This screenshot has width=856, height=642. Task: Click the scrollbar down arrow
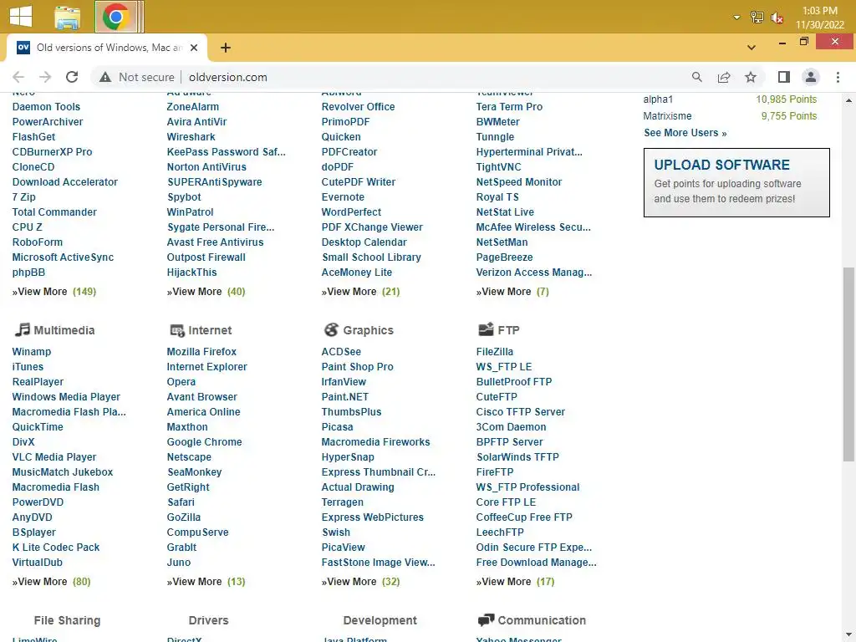click(x=848, y=635)
